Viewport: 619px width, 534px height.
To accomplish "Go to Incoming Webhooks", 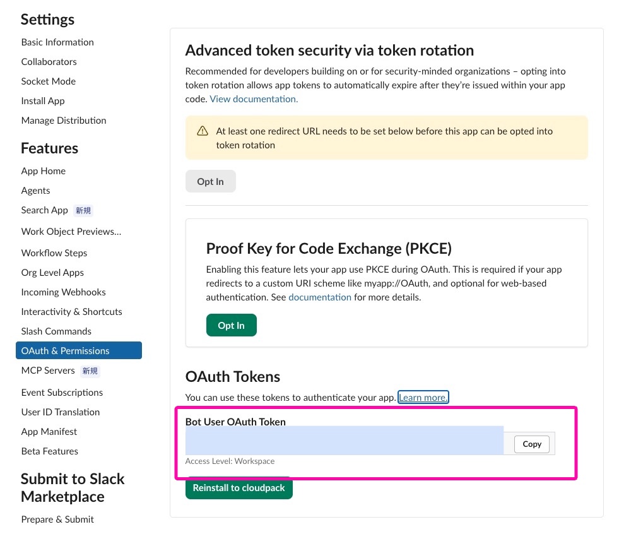I will coord(64,292).
